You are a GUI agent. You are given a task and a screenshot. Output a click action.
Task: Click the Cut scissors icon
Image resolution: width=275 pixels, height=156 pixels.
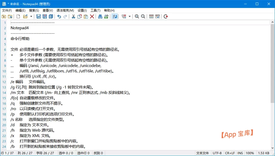[73, 17]
